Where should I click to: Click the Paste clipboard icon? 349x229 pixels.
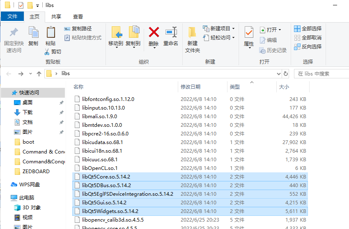pyautogui.click(x=51, y=32)
